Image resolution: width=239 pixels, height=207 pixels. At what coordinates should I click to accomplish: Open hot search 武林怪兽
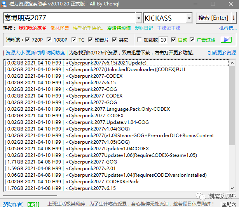[x=59, y=28]
